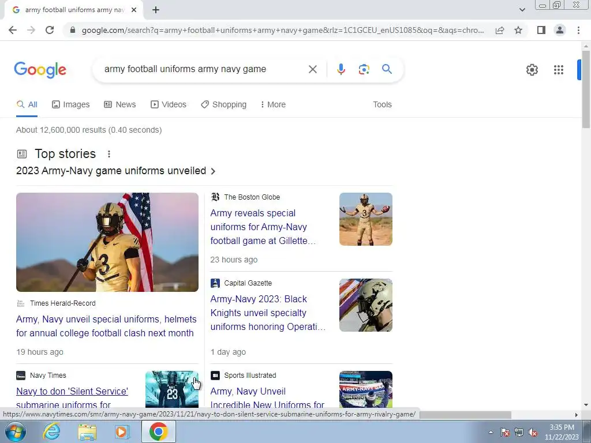Clear the search box with X
Screen dimensions: 591x443
pyautogui.click(x=312, y=69)
